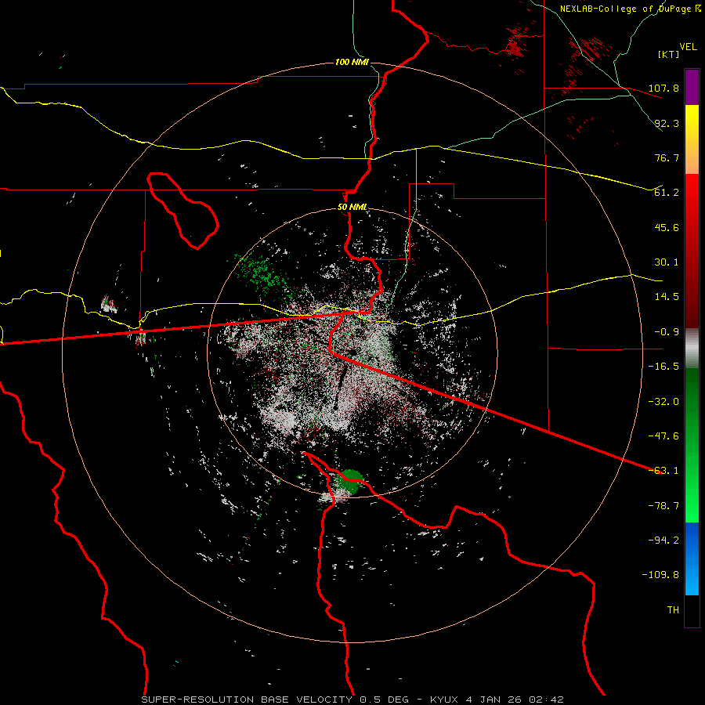Click the solid green velocity blob near the south ring

(349, 482)
